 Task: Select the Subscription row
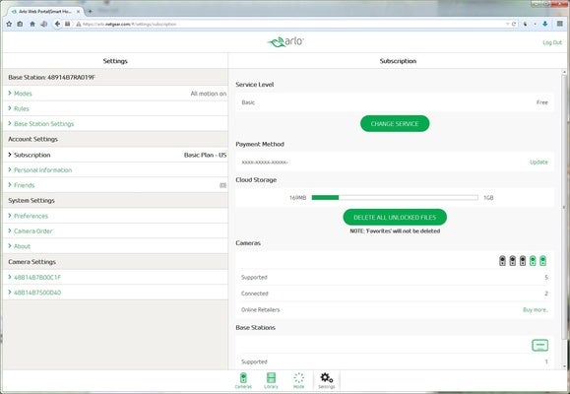pyautogui.click(x=115, y=155)
